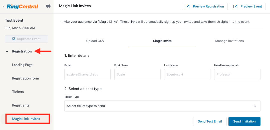Focus the Email input field

88,74
